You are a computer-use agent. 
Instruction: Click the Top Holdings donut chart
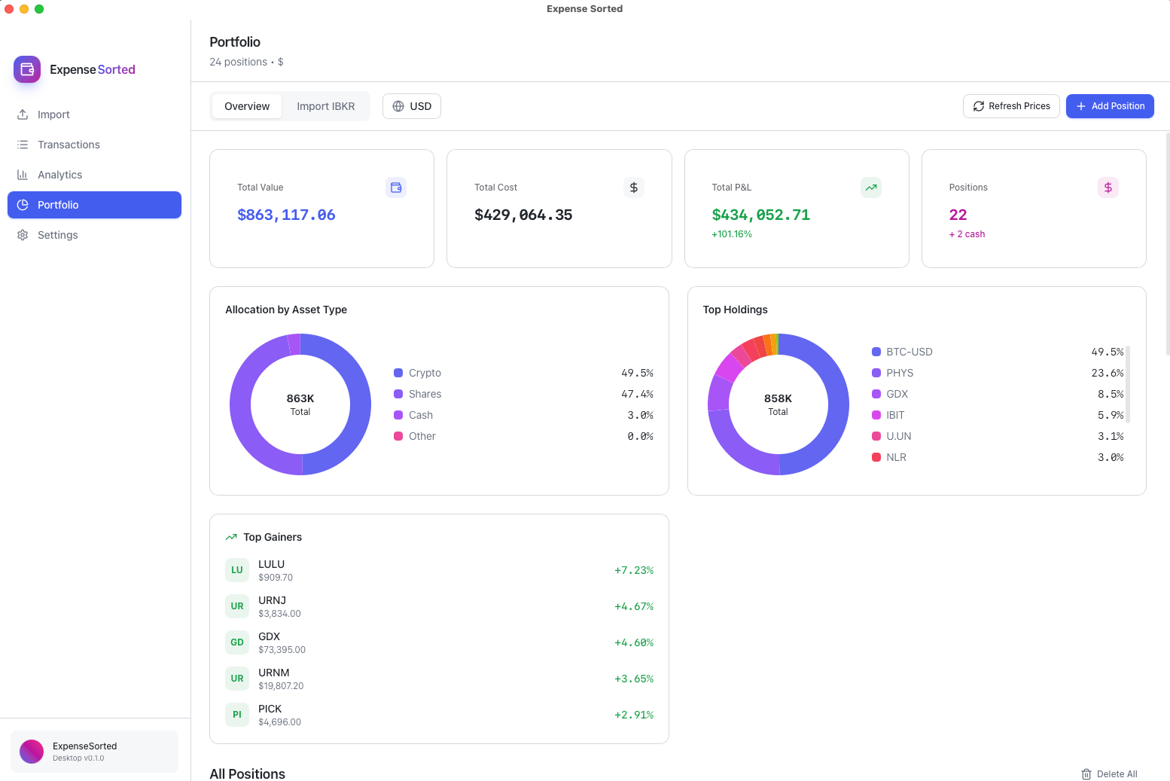click(778, 404)
